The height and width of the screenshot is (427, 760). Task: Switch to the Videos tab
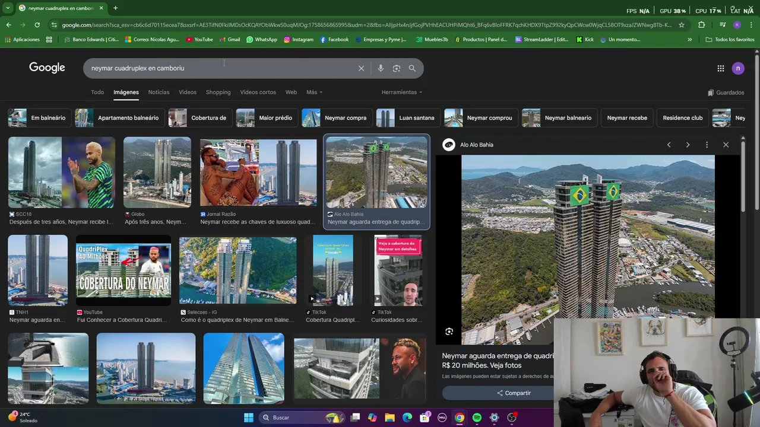click(x=188, y=92)
